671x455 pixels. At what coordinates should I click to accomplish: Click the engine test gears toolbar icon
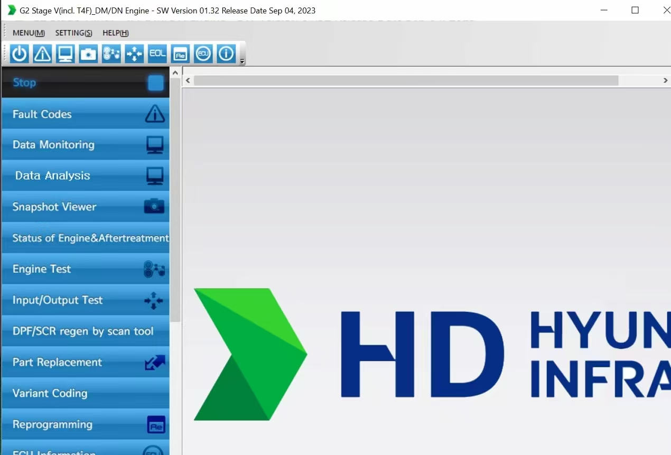pos(111,54)
